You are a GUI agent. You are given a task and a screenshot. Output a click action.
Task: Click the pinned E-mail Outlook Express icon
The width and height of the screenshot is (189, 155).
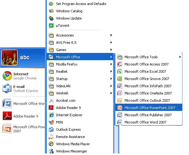click(7, 89)
